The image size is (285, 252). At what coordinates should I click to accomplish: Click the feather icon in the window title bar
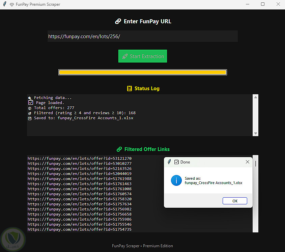5,4
